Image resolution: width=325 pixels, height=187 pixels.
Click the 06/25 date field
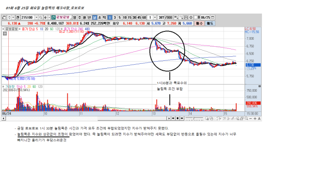pos(205,17)
